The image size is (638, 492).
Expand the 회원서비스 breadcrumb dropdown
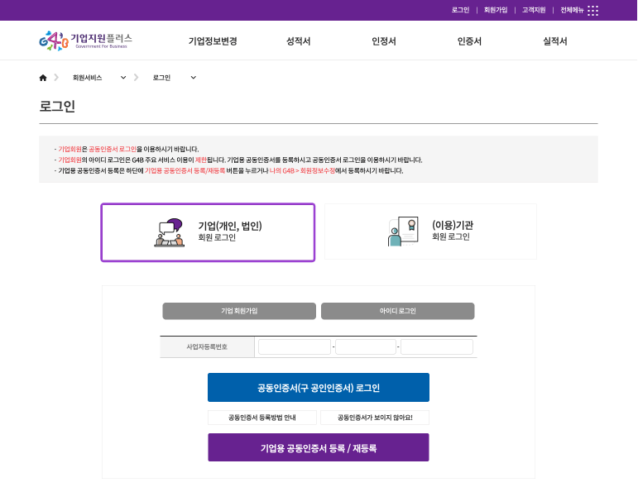point(123,78)
